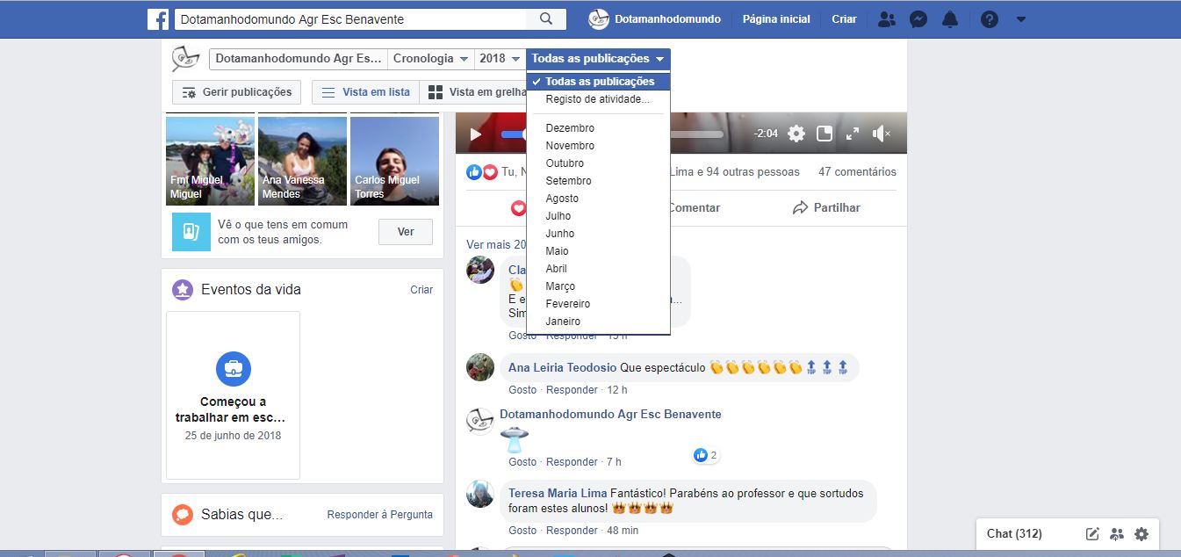Screen dimensions: 1181x557
Task: Unmute the video sound
Action: 882,134
